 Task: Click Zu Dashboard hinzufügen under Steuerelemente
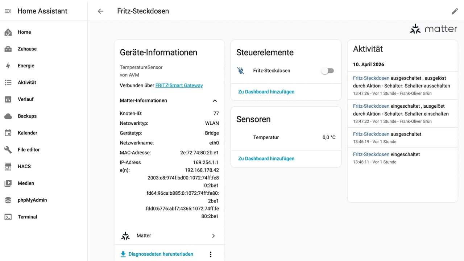(266, 92)
